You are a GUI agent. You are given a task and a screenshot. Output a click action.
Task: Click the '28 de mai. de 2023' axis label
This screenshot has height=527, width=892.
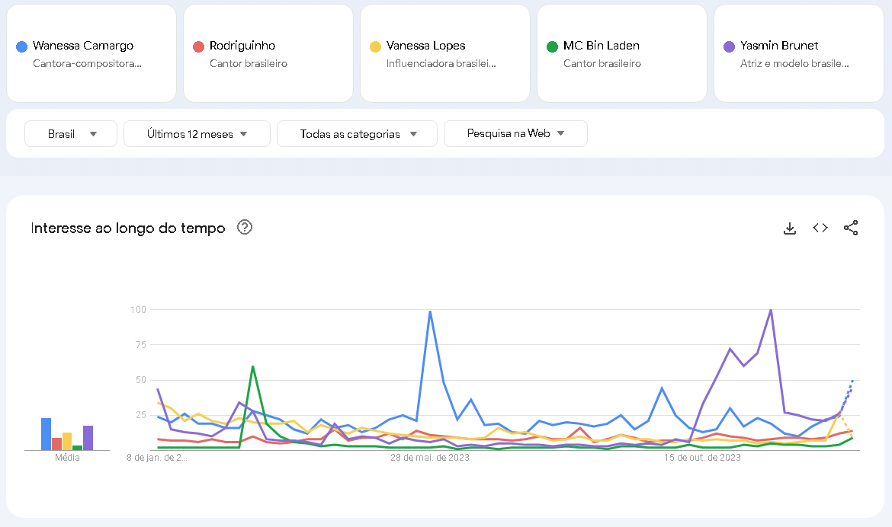coord(430,458)
